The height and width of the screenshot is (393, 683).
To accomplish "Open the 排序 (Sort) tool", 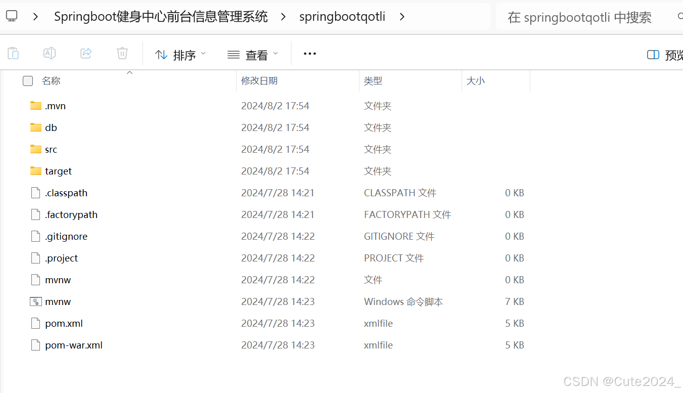I will point(180,54).
